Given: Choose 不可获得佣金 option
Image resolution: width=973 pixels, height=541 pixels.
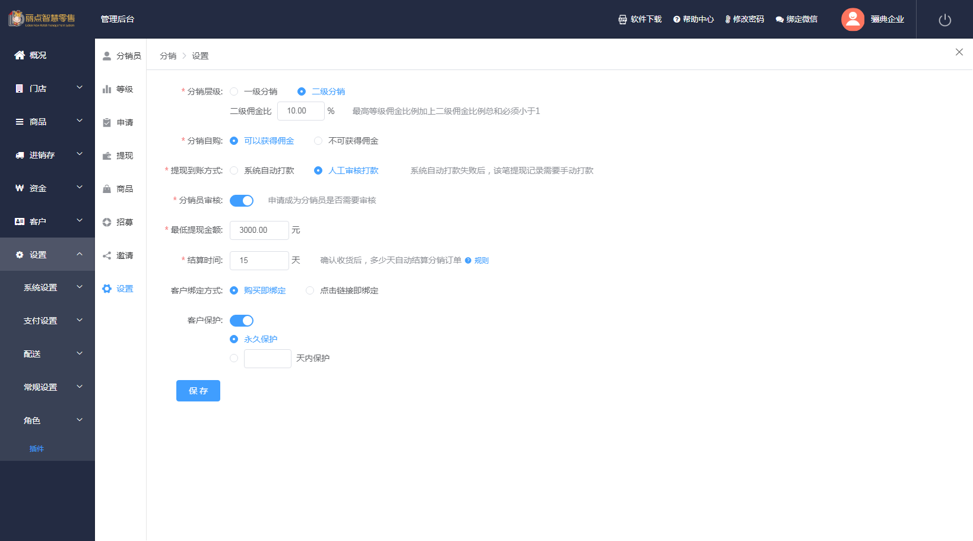Looking at the screenshot, I should pos(318,141).
